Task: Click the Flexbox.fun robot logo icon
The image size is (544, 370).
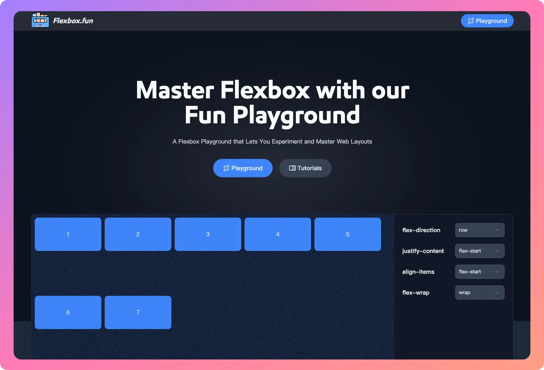Action: click(40, 20)
